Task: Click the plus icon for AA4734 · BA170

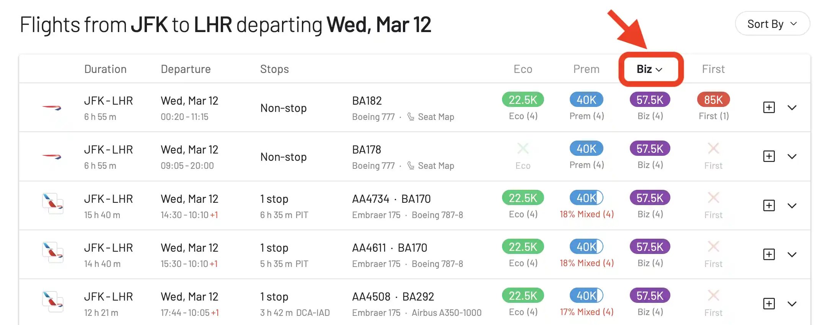Action: (x=769, y=205)
